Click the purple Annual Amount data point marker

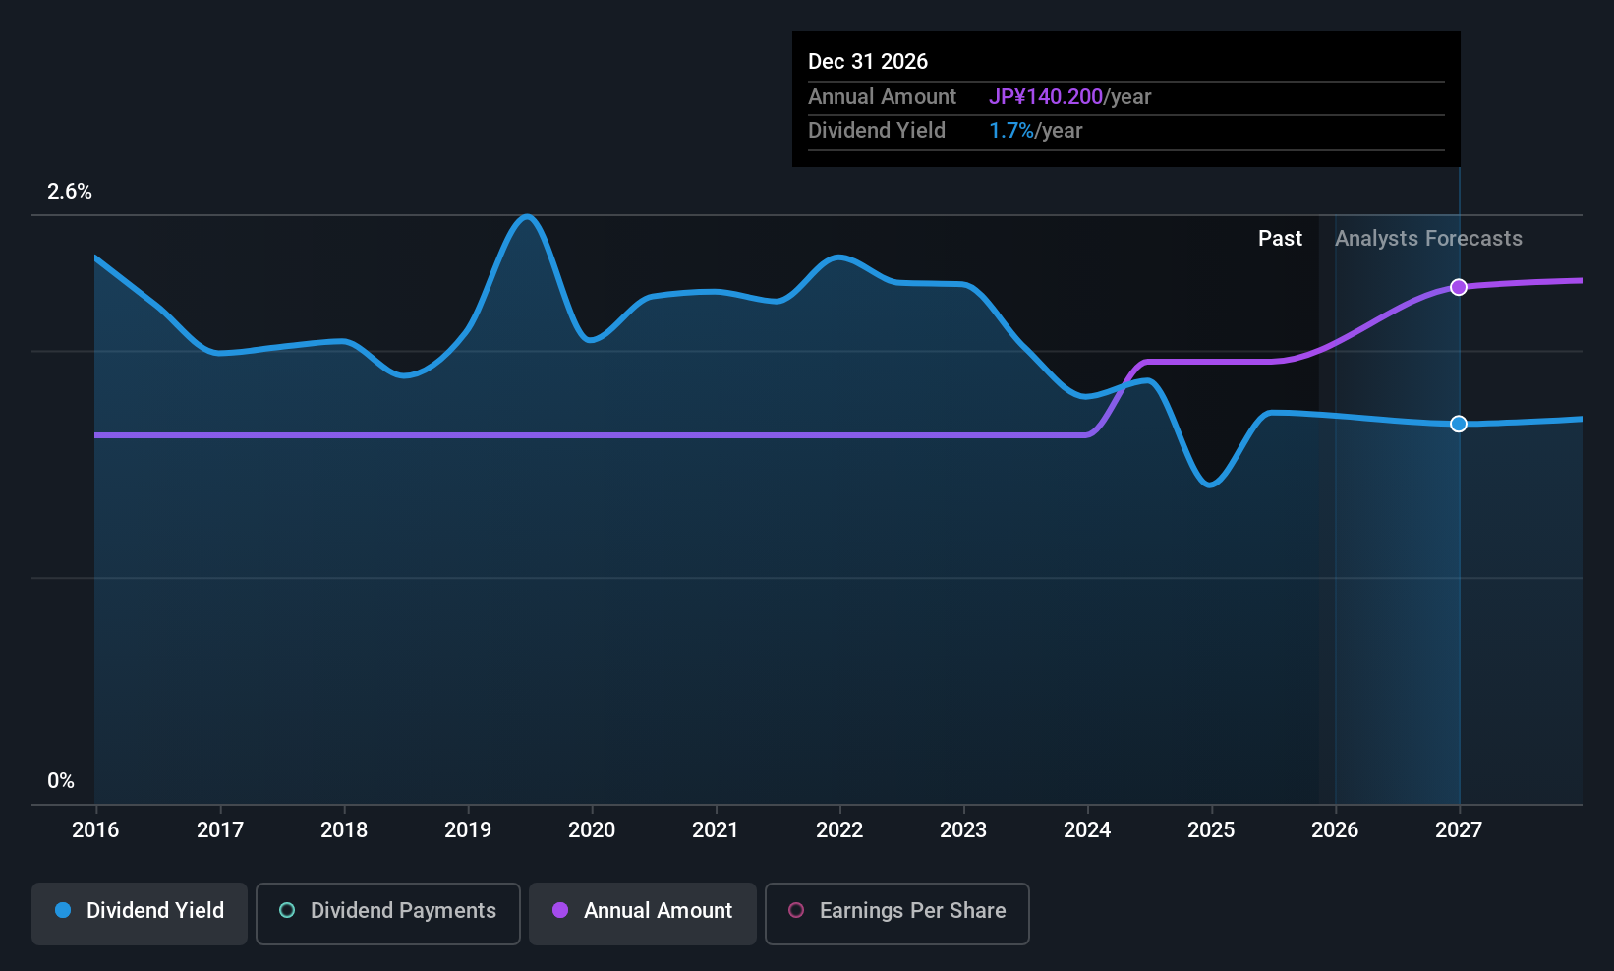(x=1459, y=287)
